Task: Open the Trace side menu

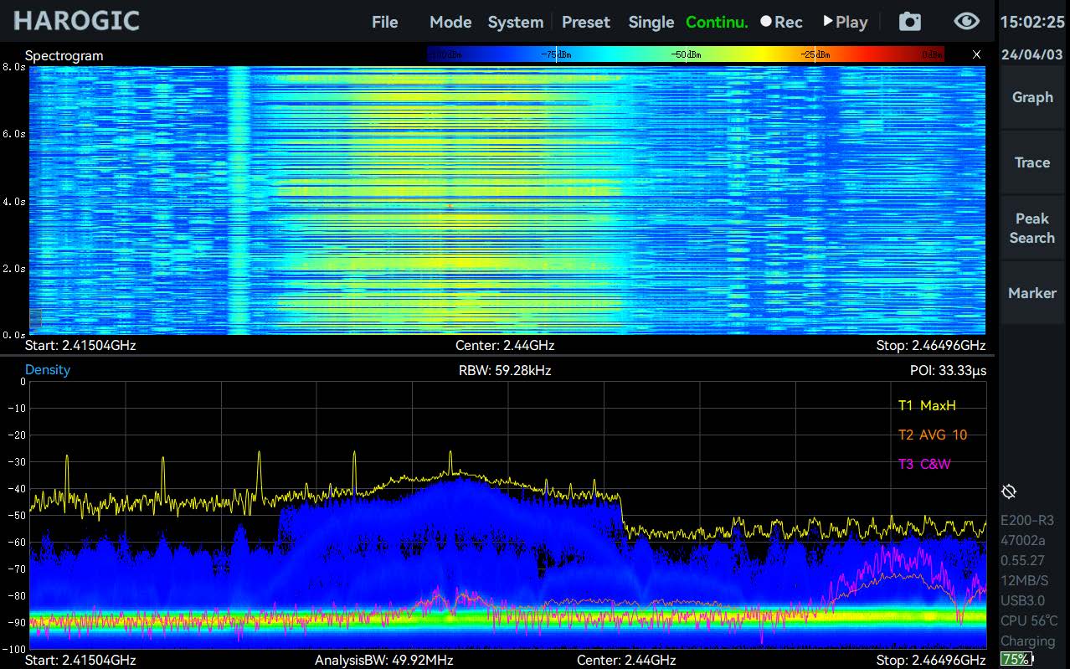Action: click(1032, 162)
